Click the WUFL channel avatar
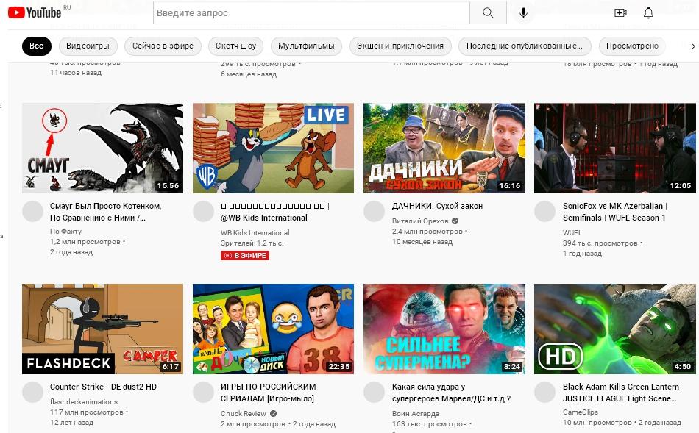 [x=545, y=212]
